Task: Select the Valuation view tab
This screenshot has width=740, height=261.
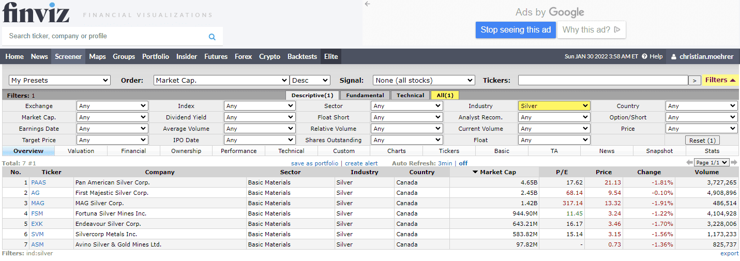Action: pos(81,151)
